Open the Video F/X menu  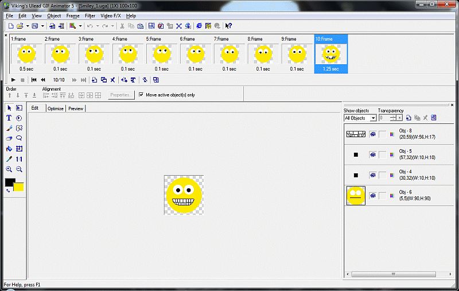tap(110, 16)
